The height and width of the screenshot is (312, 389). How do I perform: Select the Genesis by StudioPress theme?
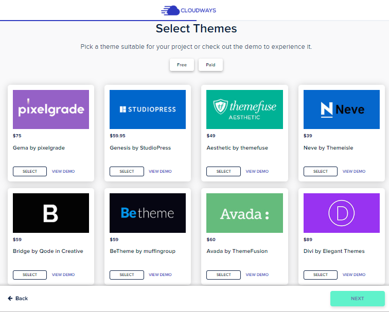pos(127,171)
